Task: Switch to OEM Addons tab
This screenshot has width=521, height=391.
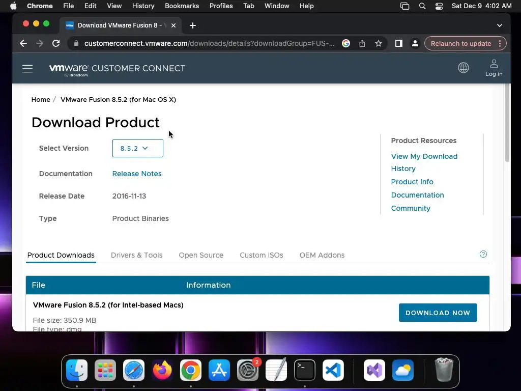Action: tap(322, 256)
